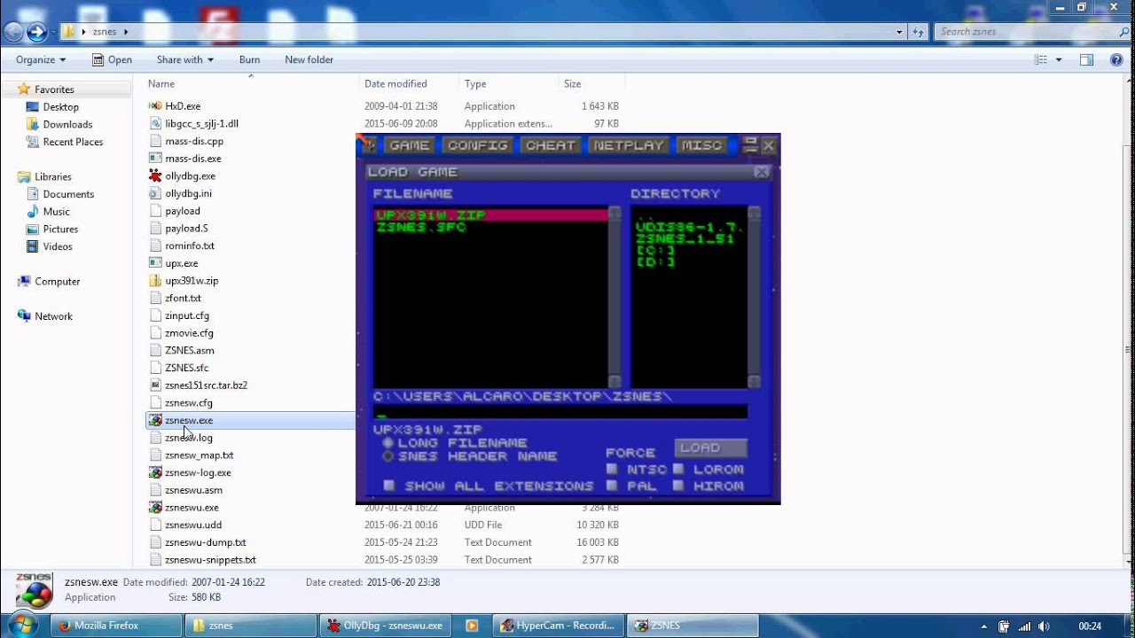Screen dimensions: 1135x638
Task: Tick the Force HIROM checkbox
Action: 678,486
